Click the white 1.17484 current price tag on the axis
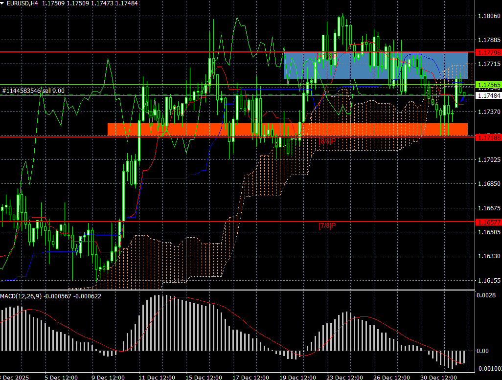Screen dimensions: 502x380 pos(489,96)
